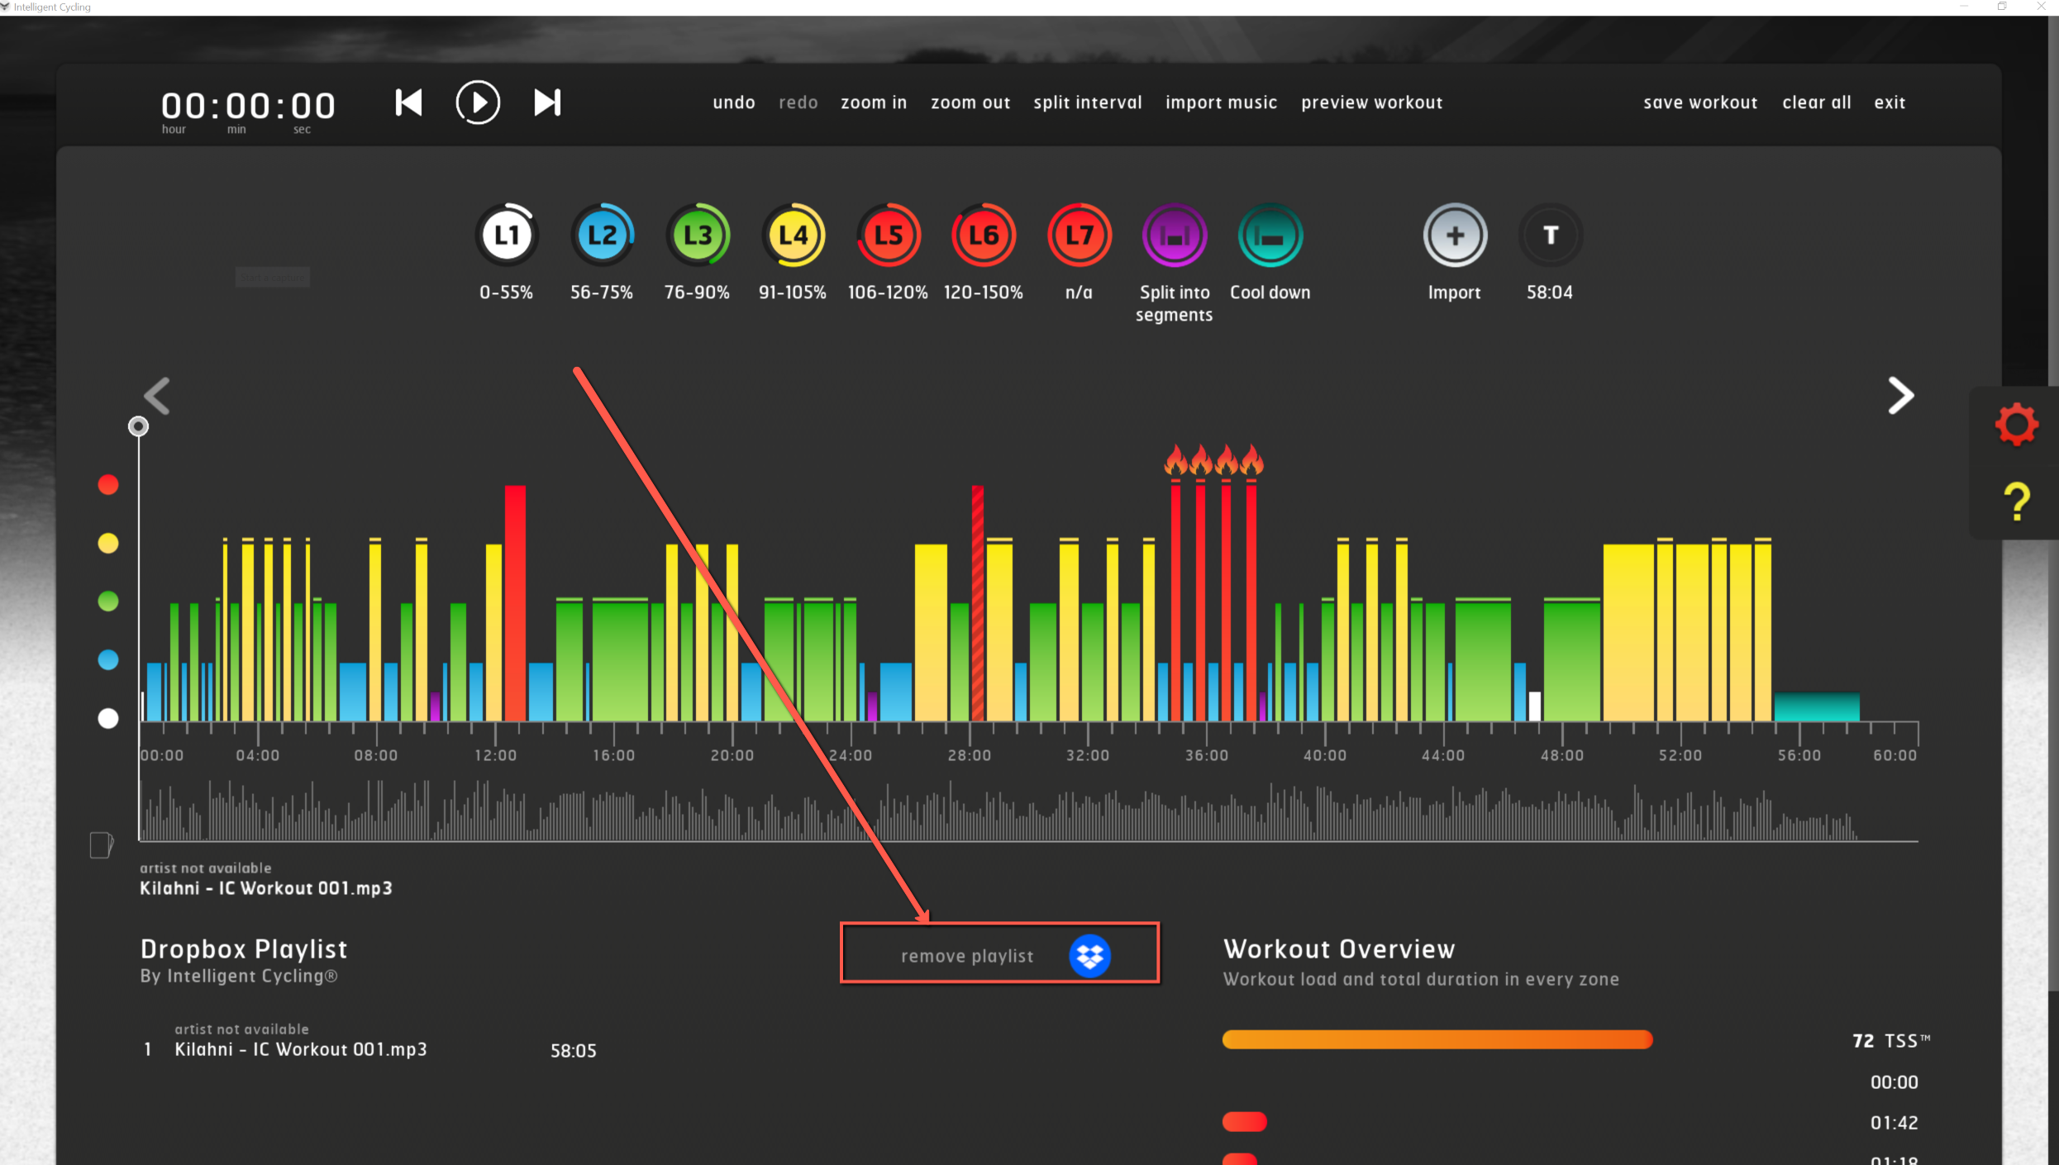This screenshot has height=1165, width=2059.
Task: Click the purple Split into segments icon
Action: click(x=1174, y=236)
